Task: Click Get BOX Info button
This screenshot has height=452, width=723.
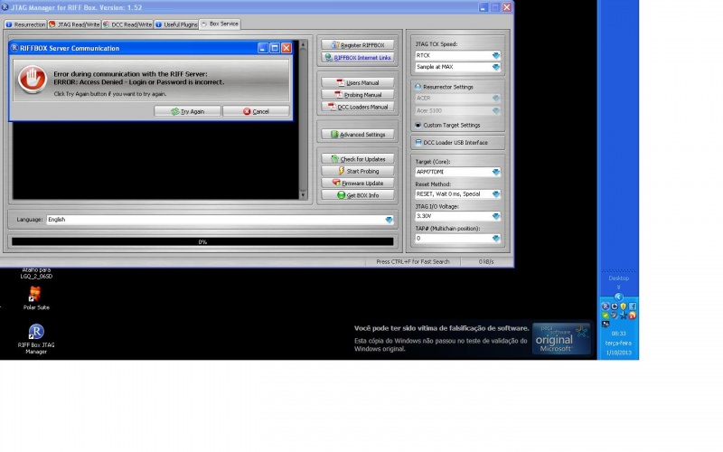Action: tap(358, 195)
